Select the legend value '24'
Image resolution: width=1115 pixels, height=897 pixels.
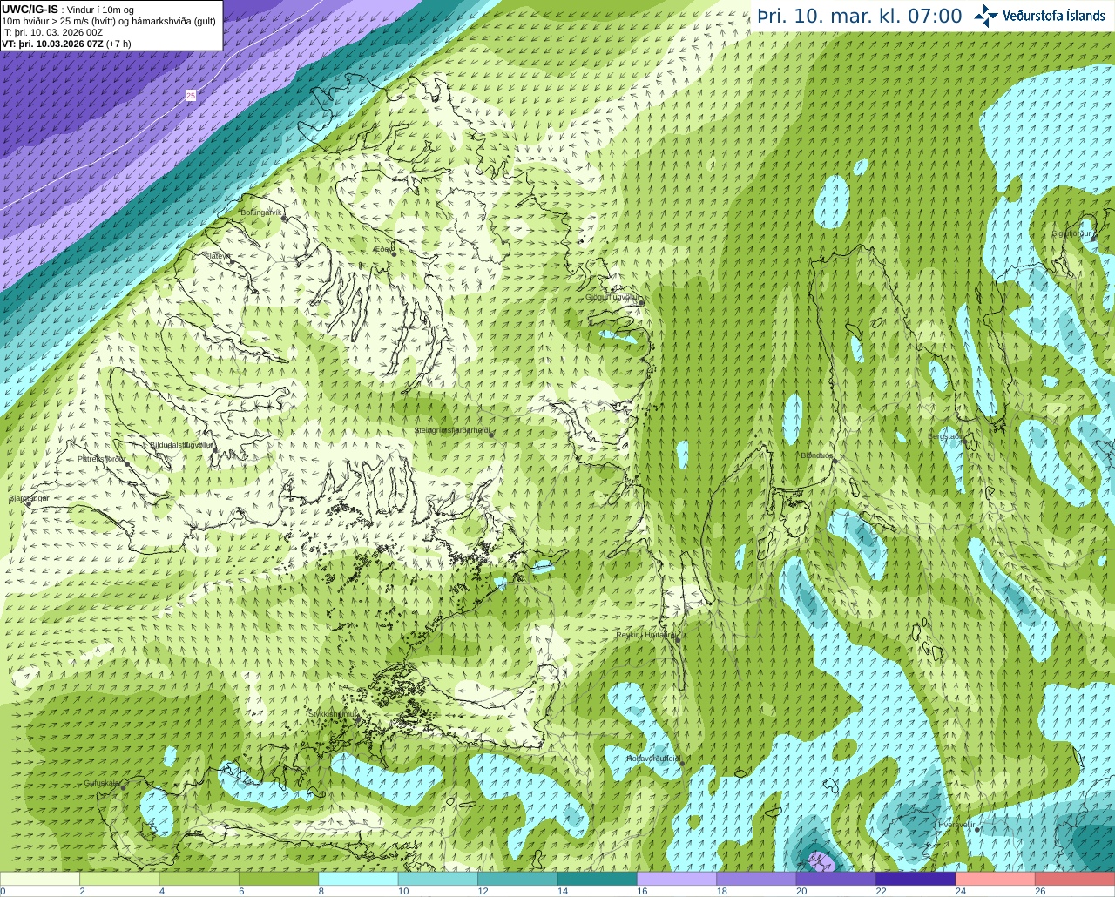tap(960, 891)
